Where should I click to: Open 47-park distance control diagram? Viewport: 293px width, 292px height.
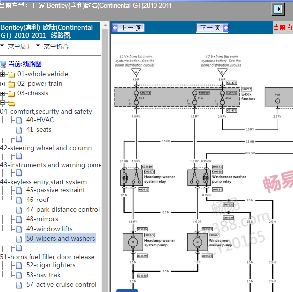click(63, 209)
